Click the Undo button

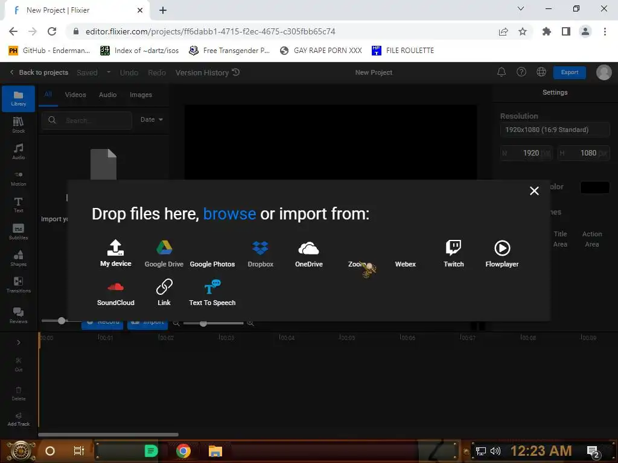pos(129,73)
